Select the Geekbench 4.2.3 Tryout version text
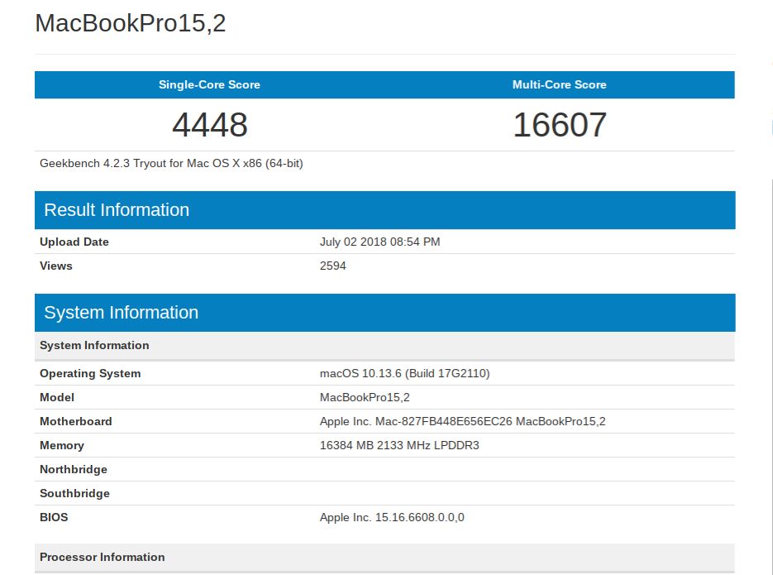 (171, 163)
